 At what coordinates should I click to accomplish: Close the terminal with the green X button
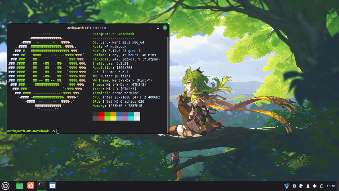[x=165, y=28]
